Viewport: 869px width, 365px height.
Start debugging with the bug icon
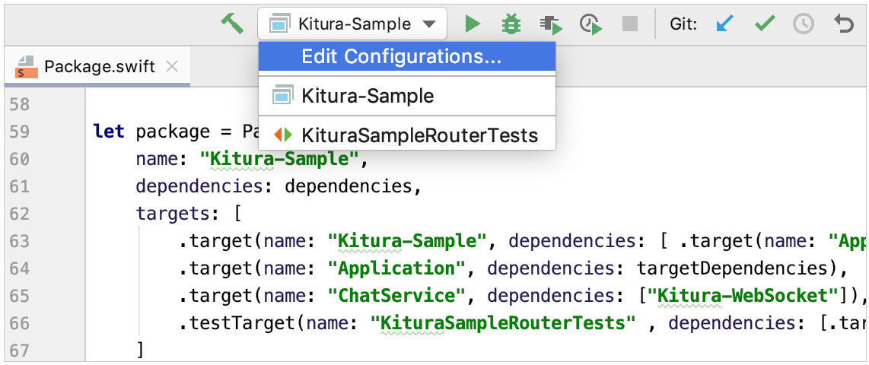pos(511,24)
